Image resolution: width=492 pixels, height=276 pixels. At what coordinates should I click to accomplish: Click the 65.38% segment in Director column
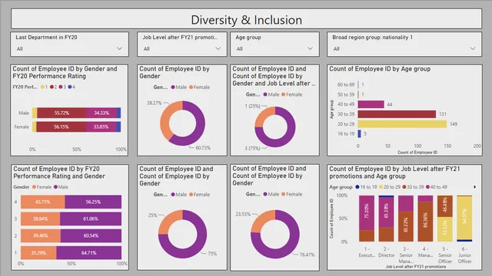click(386, 212)
